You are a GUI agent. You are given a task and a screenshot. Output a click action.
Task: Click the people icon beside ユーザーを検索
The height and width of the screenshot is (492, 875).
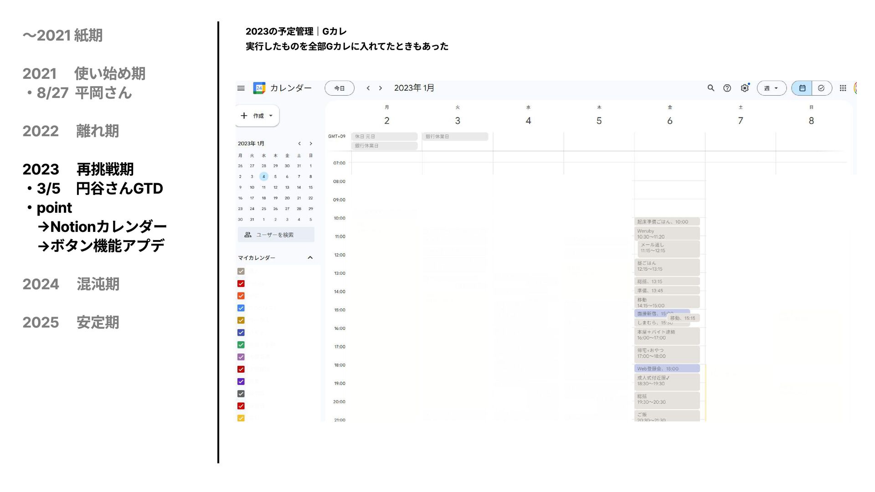pyautogui.click(x=247, y=235)
